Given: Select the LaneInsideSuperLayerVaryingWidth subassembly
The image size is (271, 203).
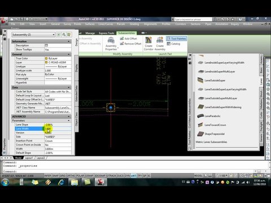Looking at the screenshot, I should [221, 63].
